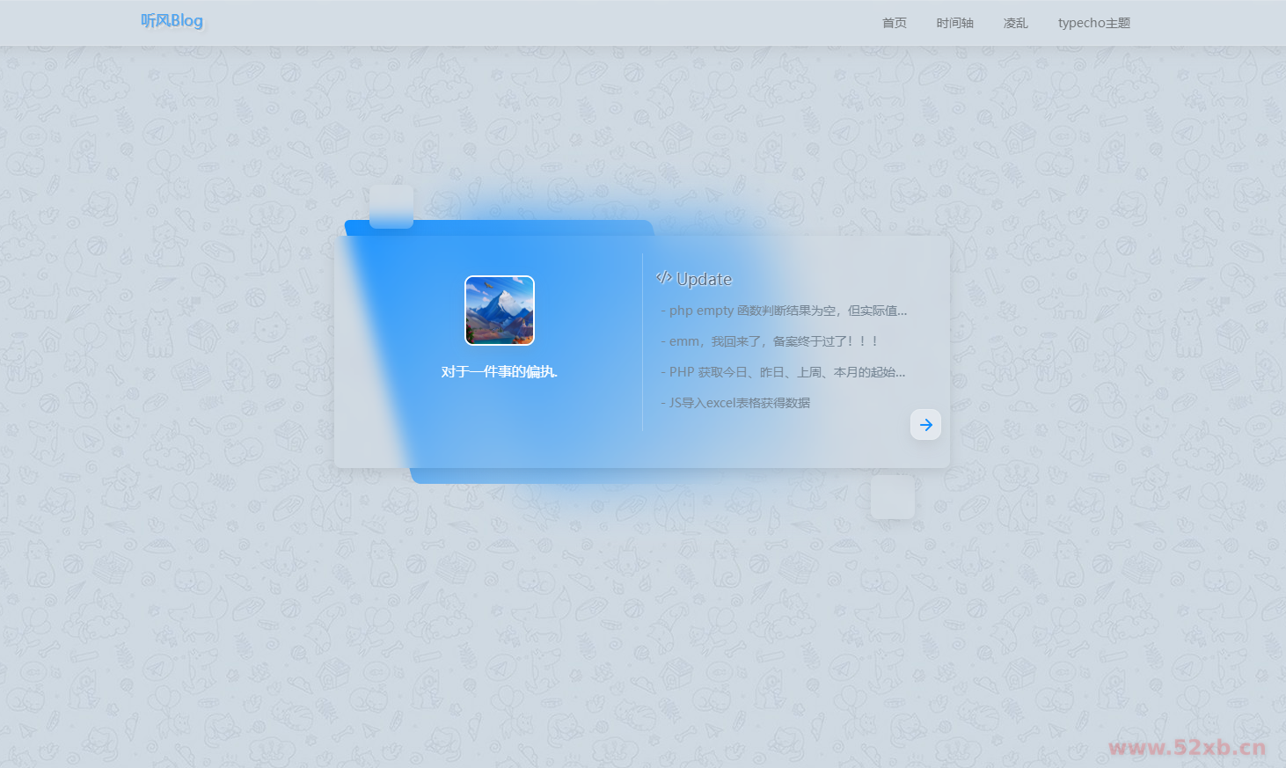
Task: Advance the carousel with the arrow button
Action: [925, 424]
